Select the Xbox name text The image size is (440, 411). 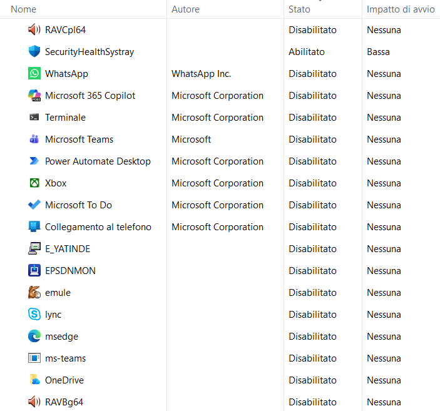(x=56, y=183)
